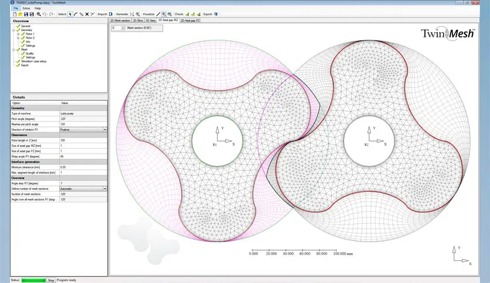
Task: Click the Pitch angle value 120
Action: coord(83,119)
